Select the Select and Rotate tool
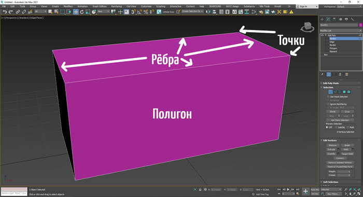Screen dimensions: 363x197 [x=82, y=12]
